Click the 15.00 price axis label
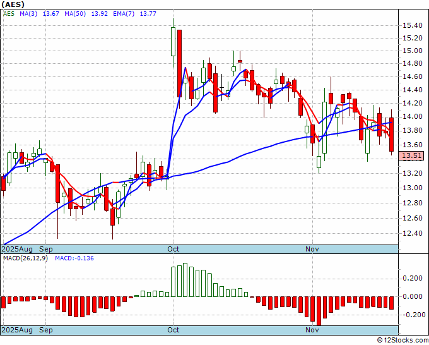This screenshot has height=345, width=429. [413, 51]
